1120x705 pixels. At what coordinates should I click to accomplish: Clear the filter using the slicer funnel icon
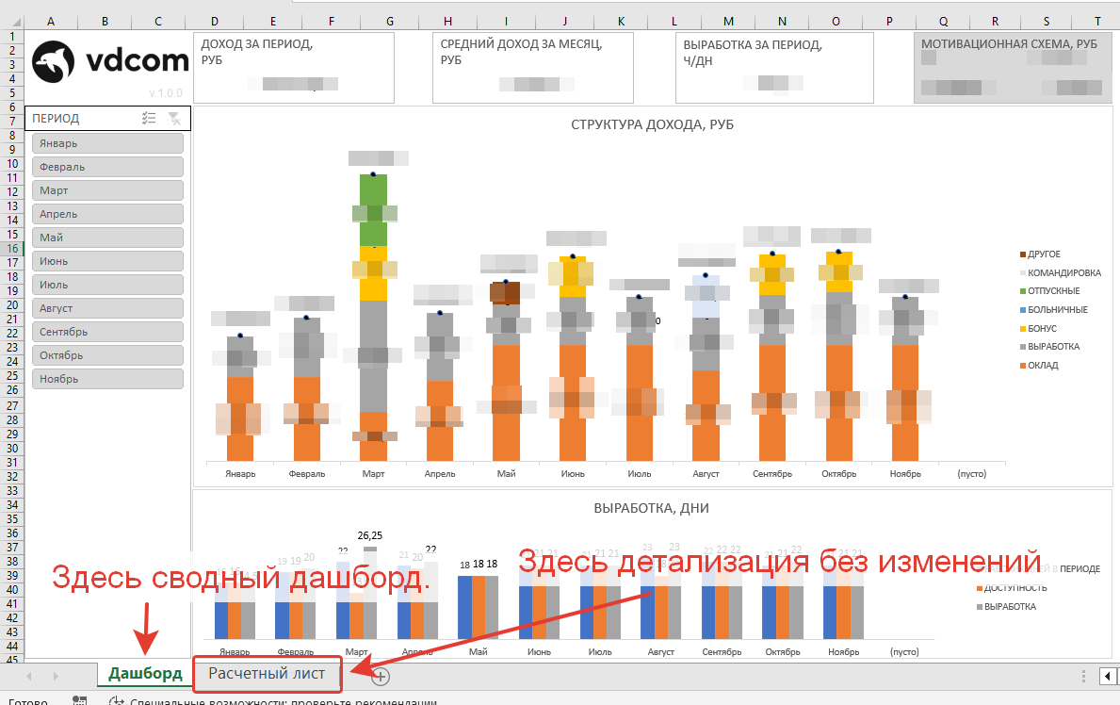(x=175, y=118)
